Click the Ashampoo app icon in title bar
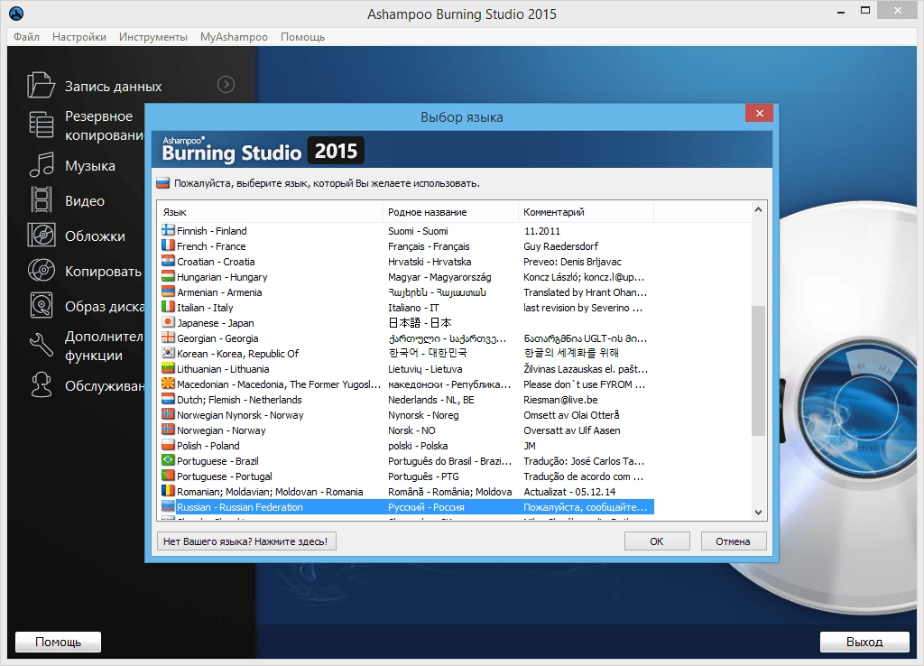The width and height of the screenshot is (924, 666). coord(16,14)
